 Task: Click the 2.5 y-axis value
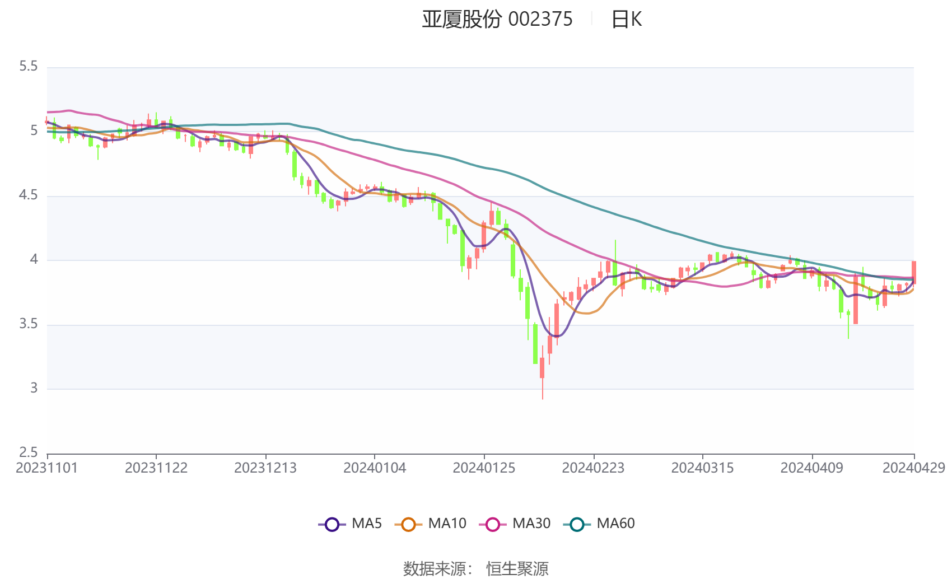29,452
